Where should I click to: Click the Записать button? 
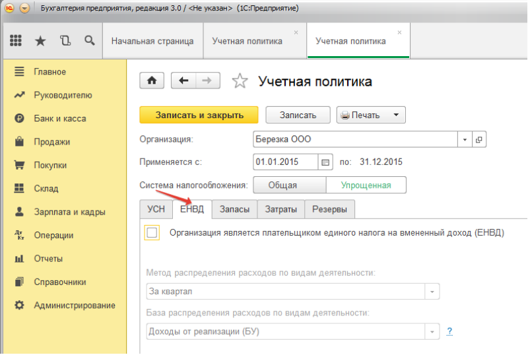tap(298, 115)
